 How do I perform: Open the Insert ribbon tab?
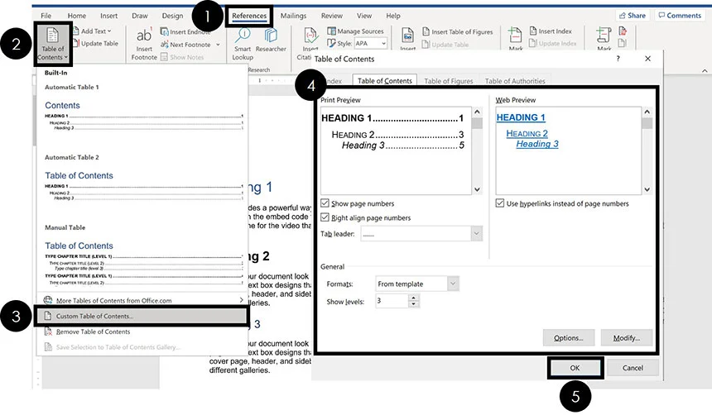pos(108,16)
